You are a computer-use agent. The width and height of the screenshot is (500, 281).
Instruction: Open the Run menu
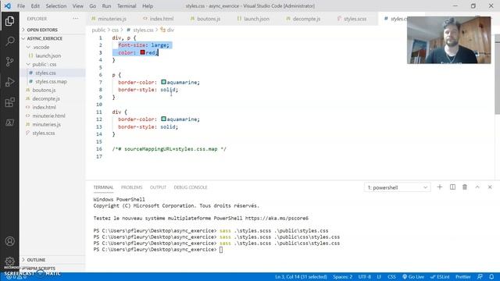tap(106, 5)
